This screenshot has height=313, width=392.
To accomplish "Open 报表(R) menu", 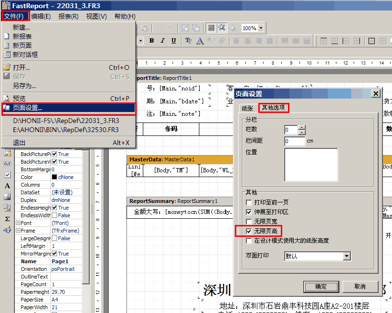I will [69, 16].
